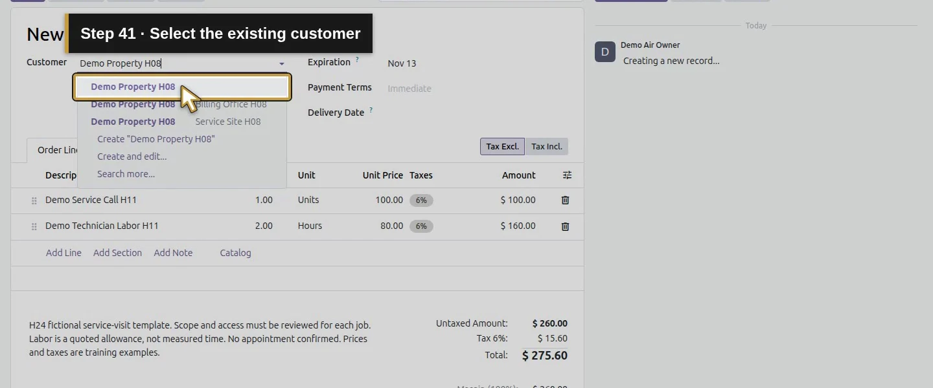This screenshot has height=388, width=933.
Task: Click the Unit Price column header
Action: [383, 175]
